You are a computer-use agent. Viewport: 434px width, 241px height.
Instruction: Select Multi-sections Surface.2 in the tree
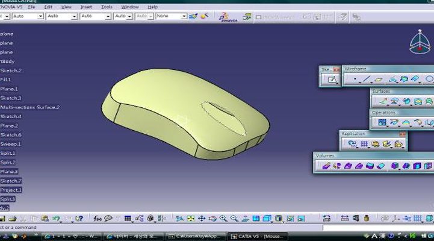(31, 107)
